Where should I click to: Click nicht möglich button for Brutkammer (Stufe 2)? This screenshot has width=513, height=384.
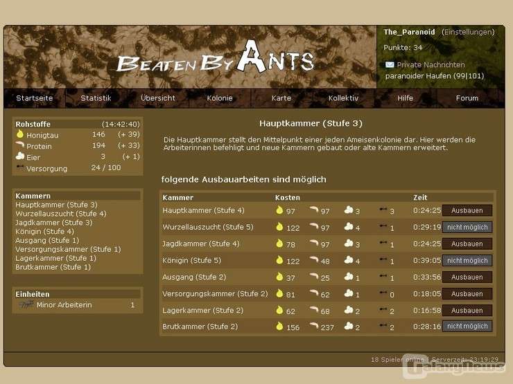467,326
